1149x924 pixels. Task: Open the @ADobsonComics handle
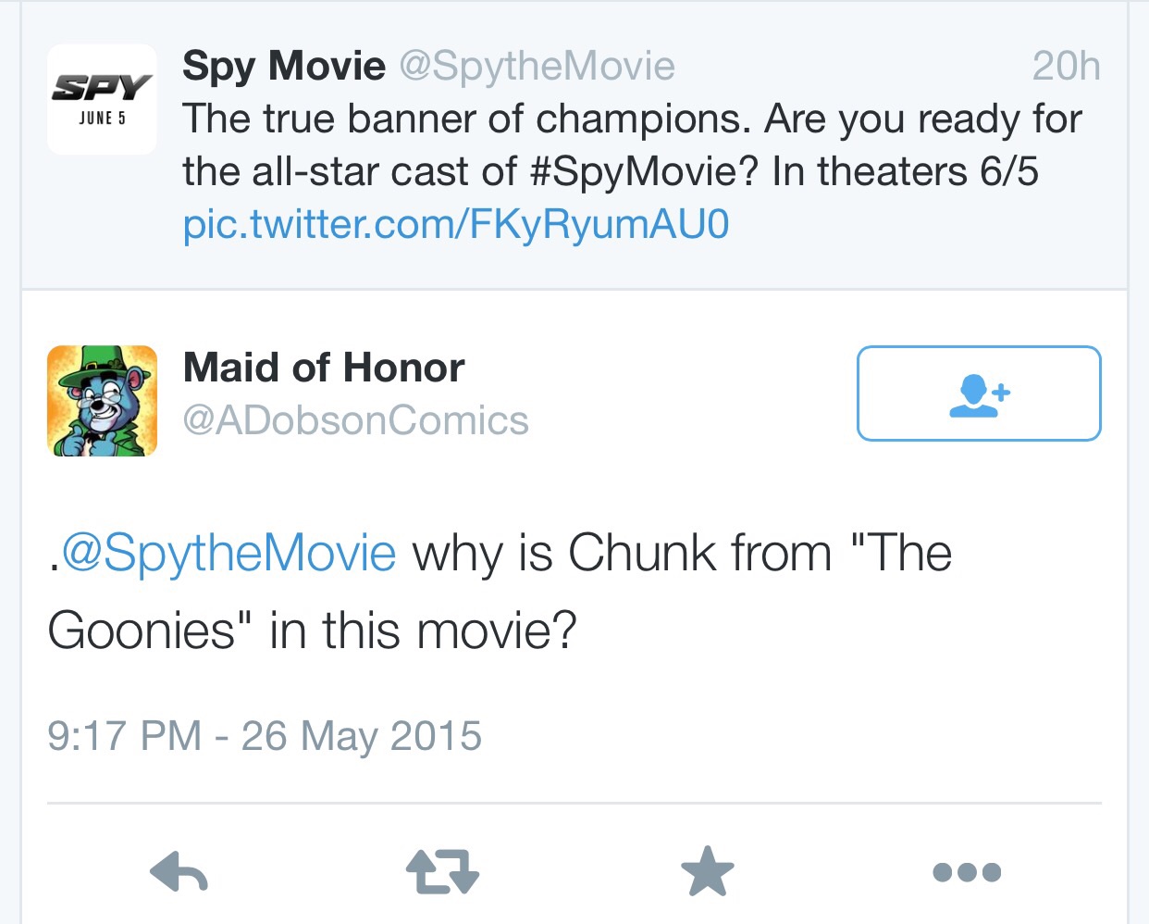tap(356, 420)
